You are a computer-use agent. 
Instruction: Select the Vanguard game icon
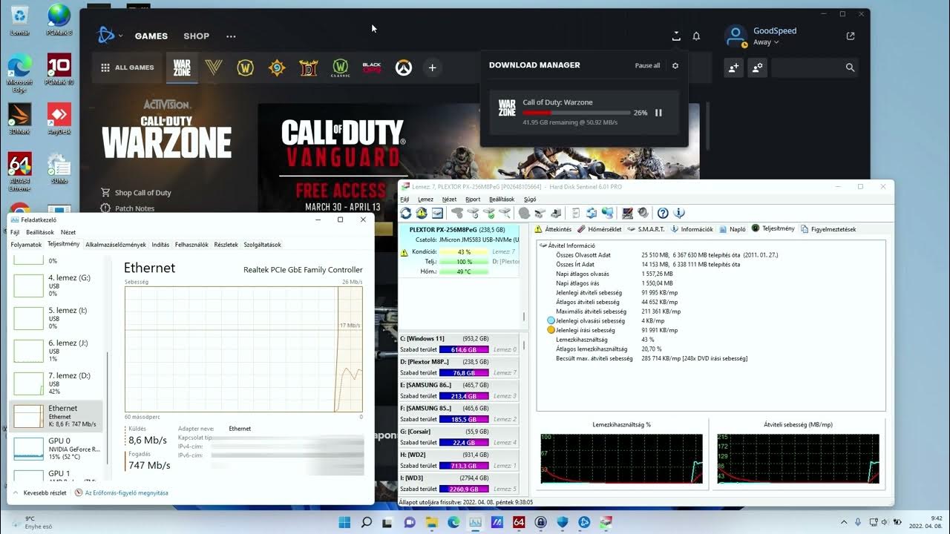pos(214,67)
